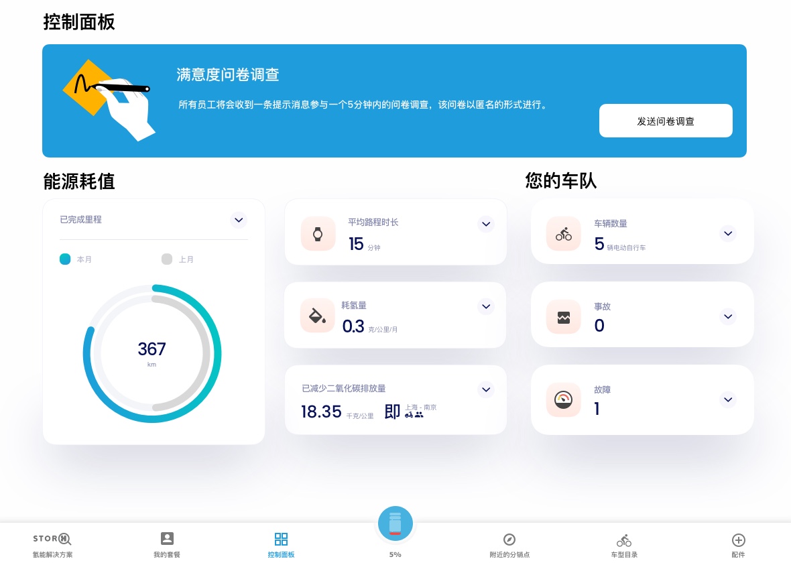
Task: Click the paint bucket icon for 耗氢量
Action: click(x=318, y=316)
